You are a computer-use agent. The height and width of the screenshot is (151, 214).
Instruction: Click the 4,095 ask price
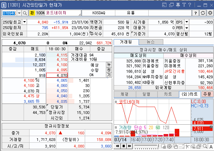pyautogui.click(x=62, y=70)
